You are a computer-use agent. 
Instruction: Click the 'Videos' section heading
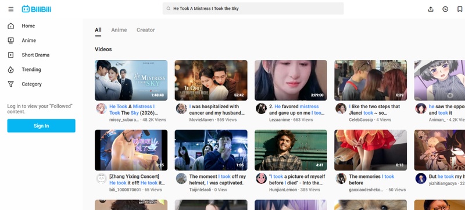coord(103,49)
